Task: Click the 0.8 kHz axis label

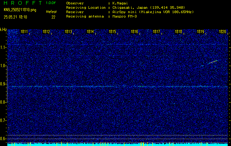Action: pos(3,102)
